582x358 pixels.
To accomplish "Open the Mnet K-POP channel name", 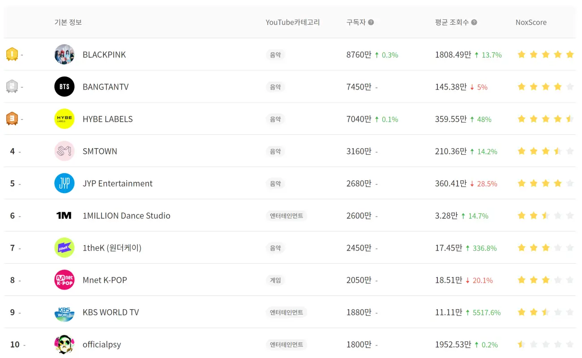I will [x=105, y=280].
